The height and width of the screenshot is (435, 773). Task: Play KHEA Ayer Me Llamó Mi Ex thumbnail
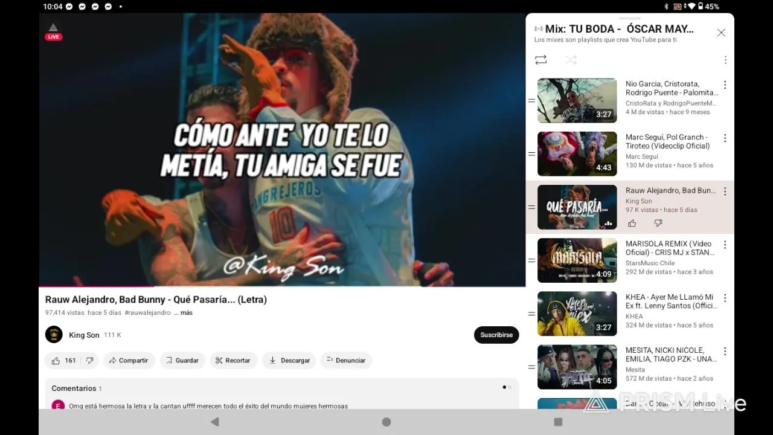click(577, 314)
